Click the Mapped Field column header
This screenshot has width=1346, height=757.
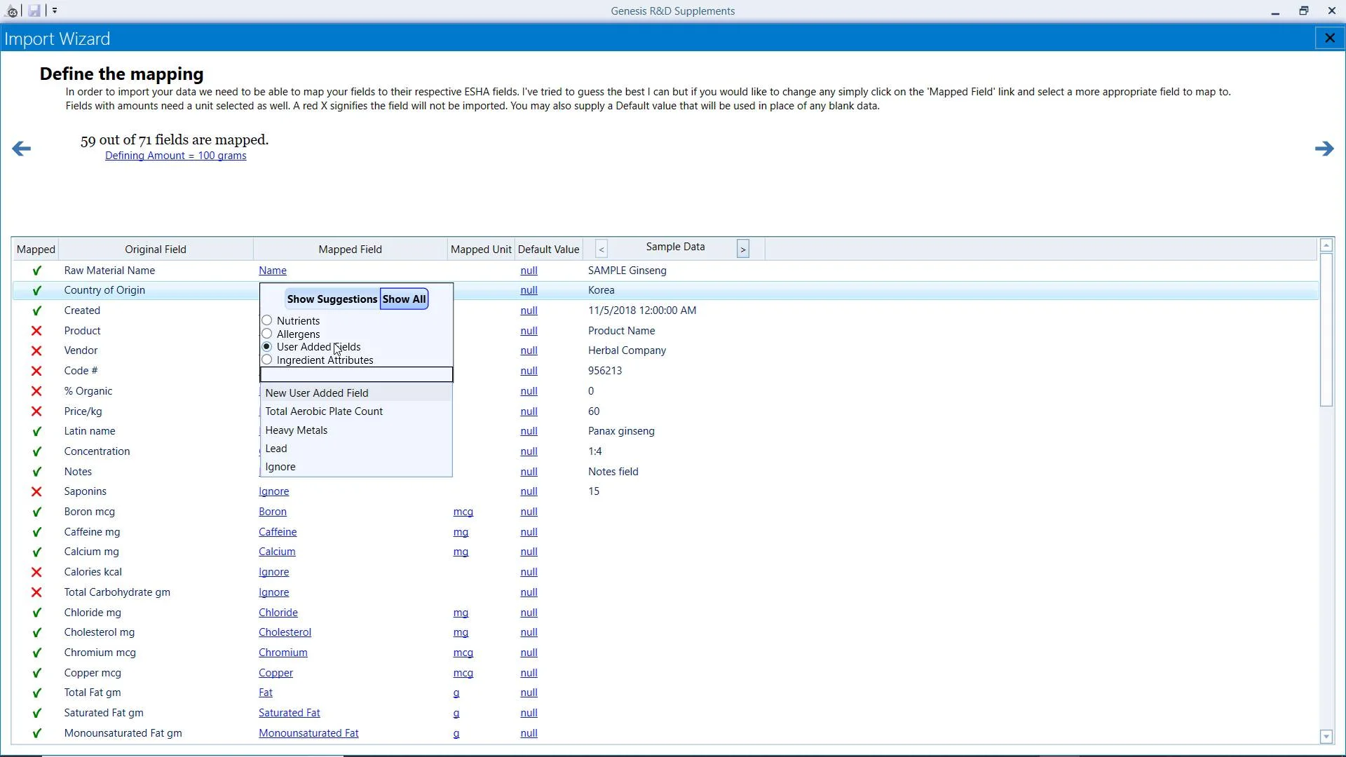(350, 250)
